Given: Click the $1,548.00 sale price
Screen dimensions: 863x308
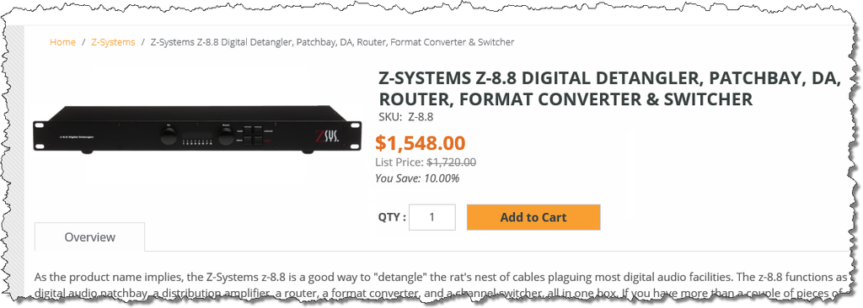Looking at the screenshot, I should point(421,143).
